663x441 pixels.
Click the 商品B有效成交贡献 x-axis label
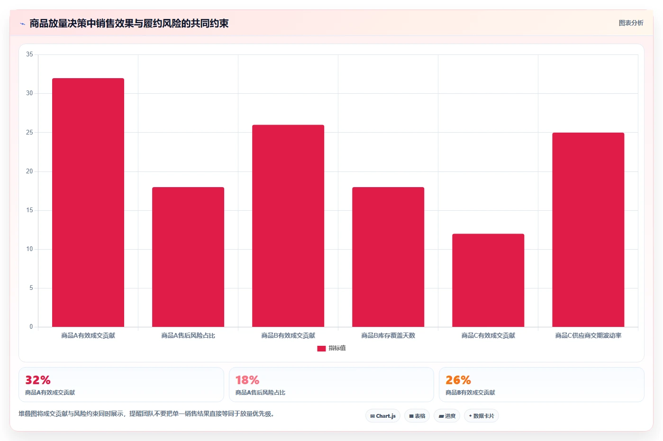[x=288, y=335]
